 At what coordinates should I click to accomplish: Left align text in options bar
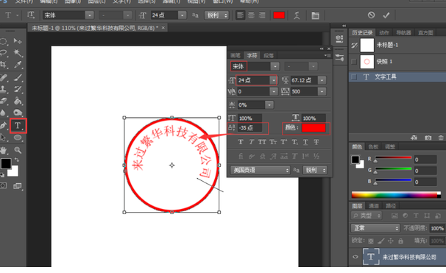click(241, 15)
